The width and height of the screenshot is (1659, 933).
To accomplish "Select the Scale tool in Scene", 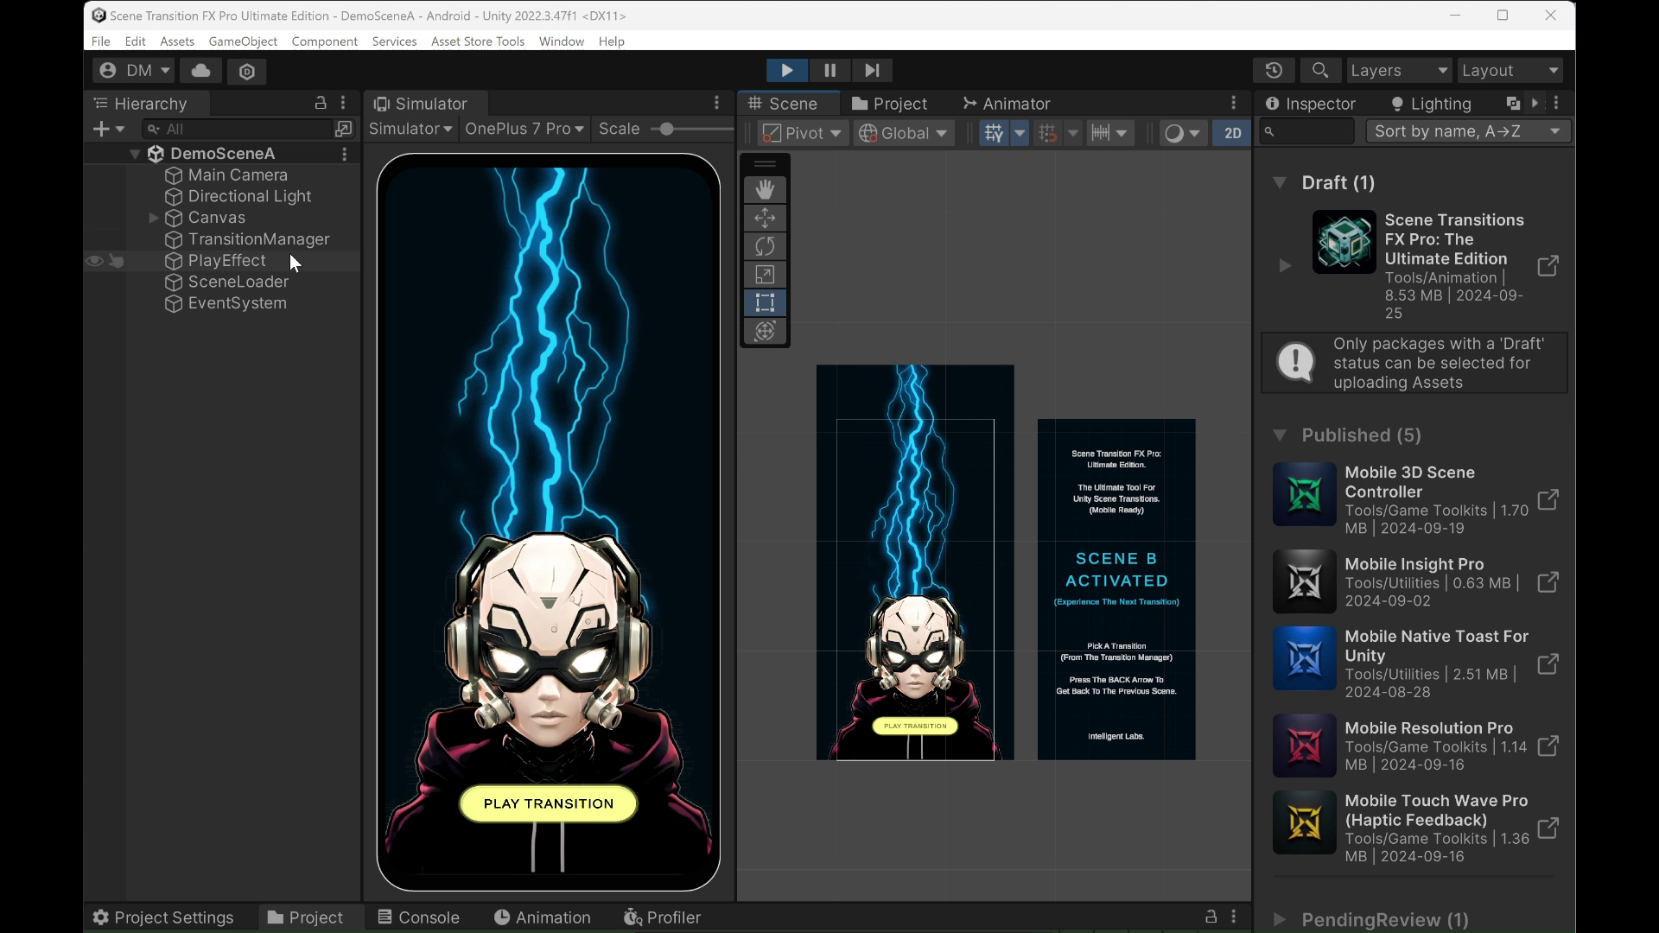I will (x=765, y=275).
